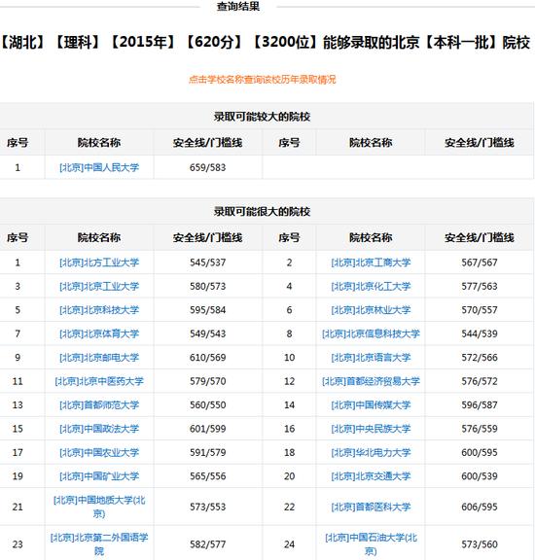535x560 pixels.
Task: Select the 572/566 score cell
Action: (480, 357)
